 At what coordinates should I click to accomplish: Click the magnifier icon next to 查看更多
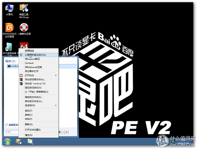click(x=7, y=125)
